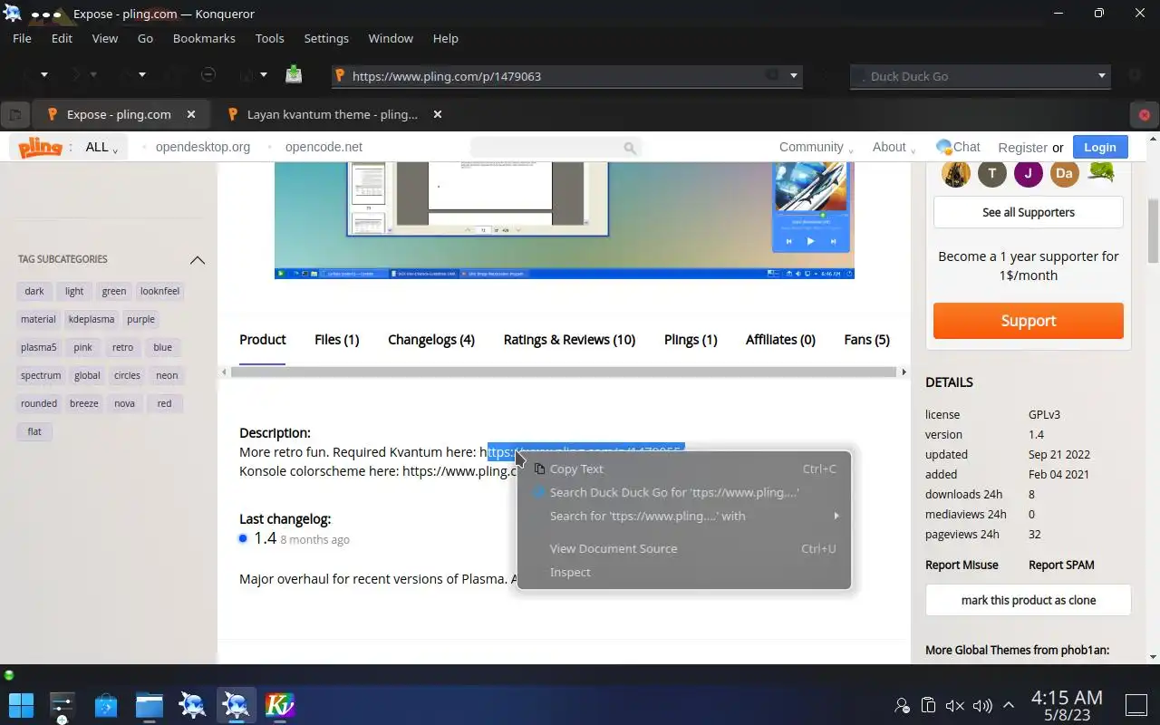The image size is (1160, 725).
Task: Click the Register link
Action: tap(1022, 147)
